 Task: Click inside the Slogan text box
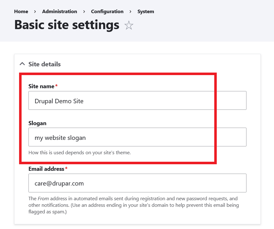[x=137, y=137]
